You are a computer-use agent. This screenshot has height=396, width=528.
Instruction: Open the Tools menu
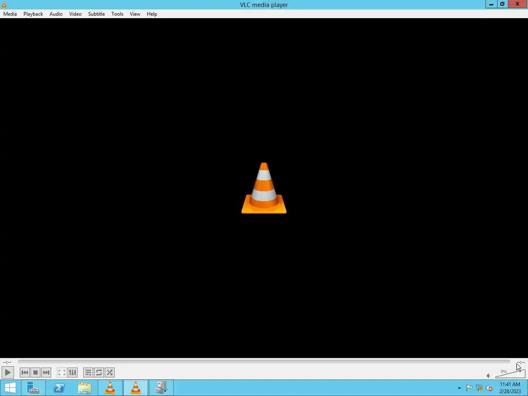(117, 14)
